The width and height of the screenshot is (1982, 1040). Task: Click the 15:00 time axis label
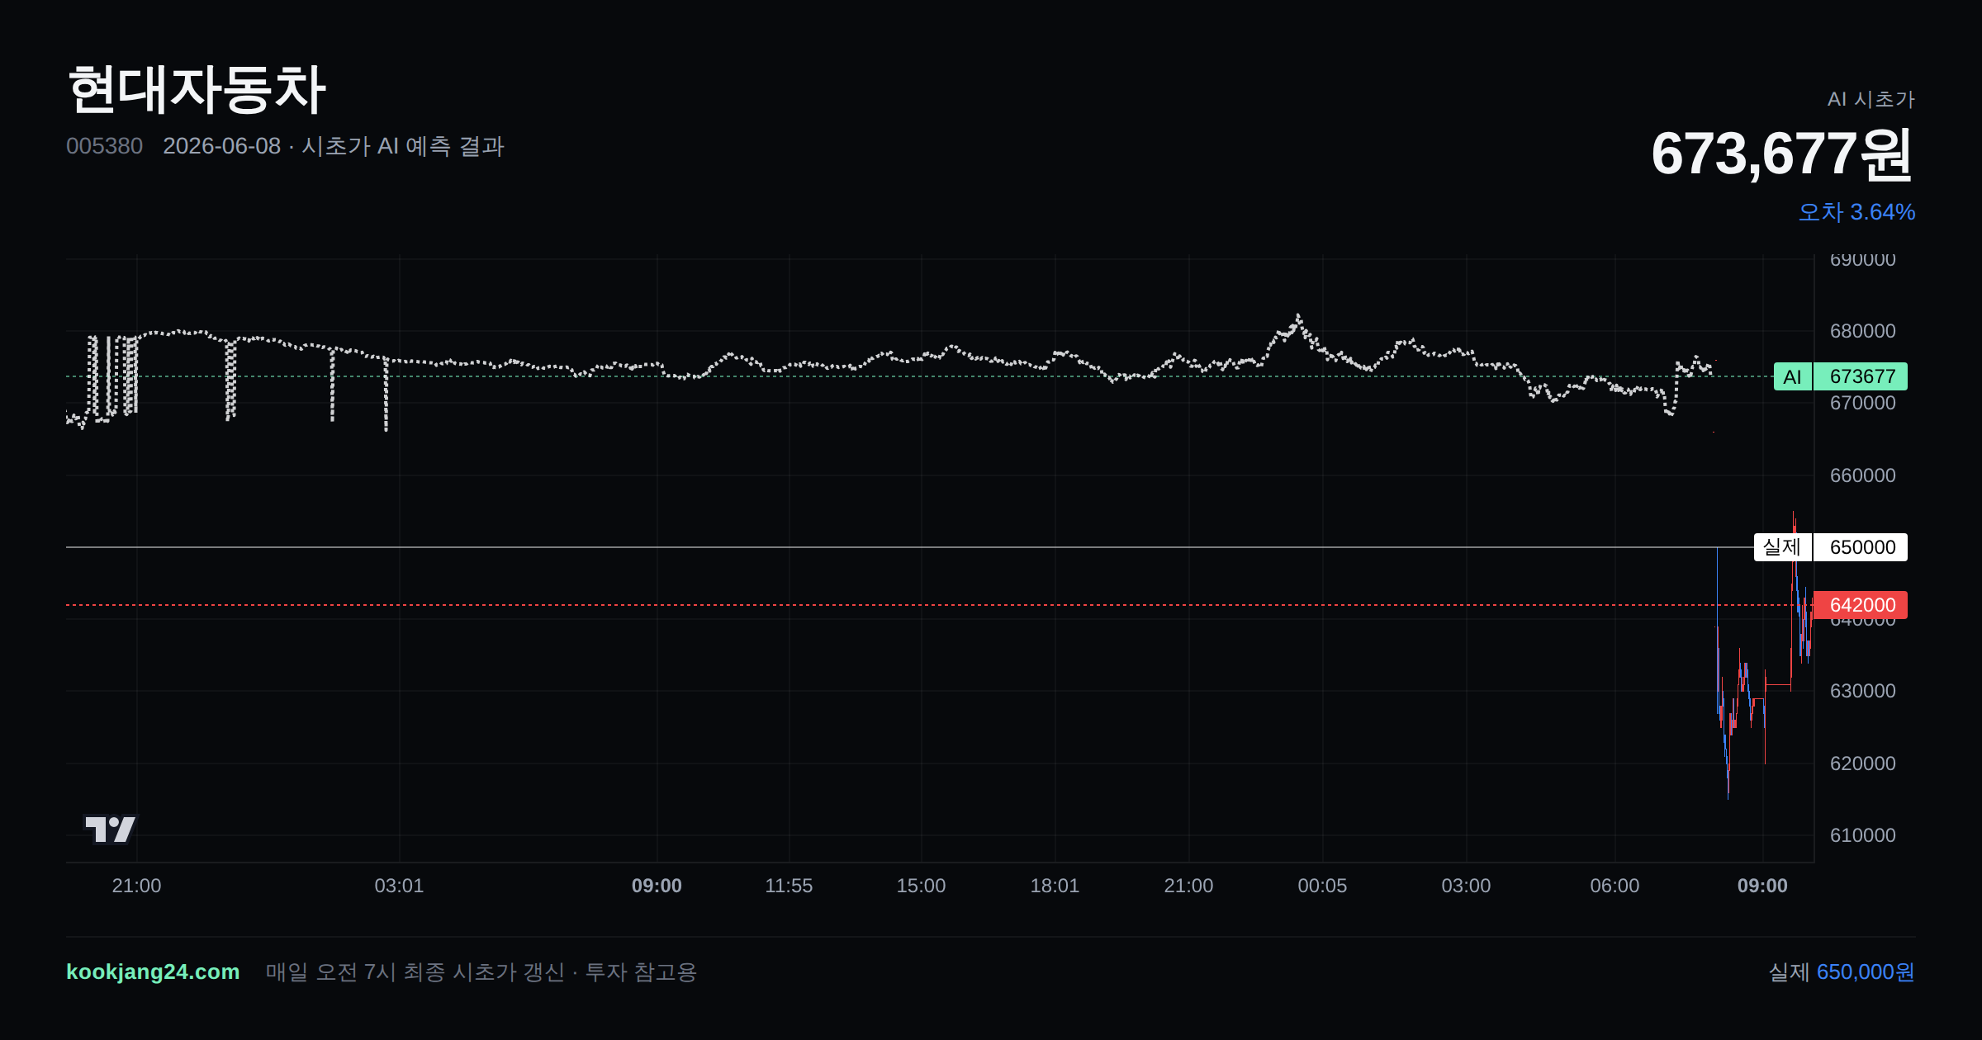(x=921, y=886)
